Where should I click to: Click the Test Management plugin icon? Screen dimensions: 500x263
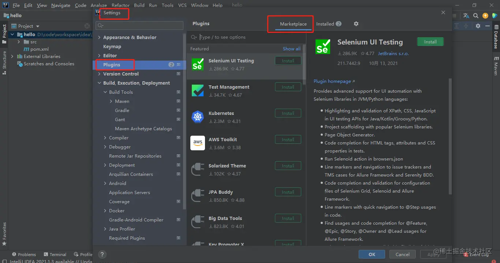(198, 90)
